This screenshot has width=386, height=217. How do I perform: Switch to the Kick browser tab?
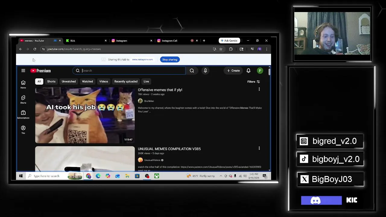(86, 41)
